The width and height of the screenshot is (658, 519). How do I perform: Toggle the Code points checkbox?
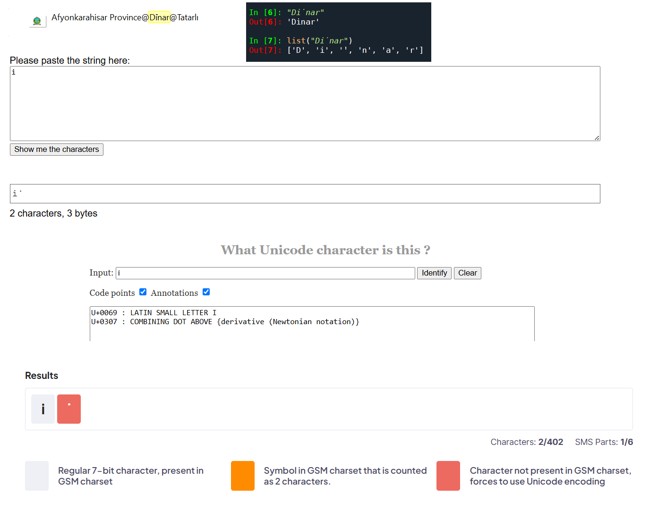[x=143, y=292]
